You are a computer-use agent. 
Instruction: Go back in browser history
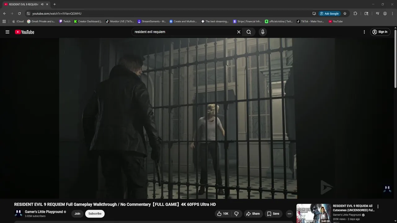4,14
